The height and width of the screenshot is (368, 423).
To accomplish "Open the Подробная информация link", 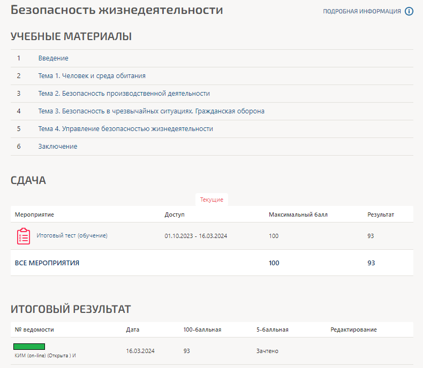I will 362,11.
